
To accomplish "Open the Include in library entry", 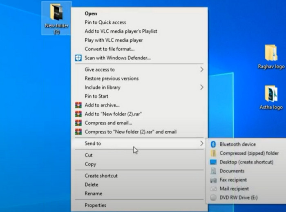I will click(x=139, y=87).
